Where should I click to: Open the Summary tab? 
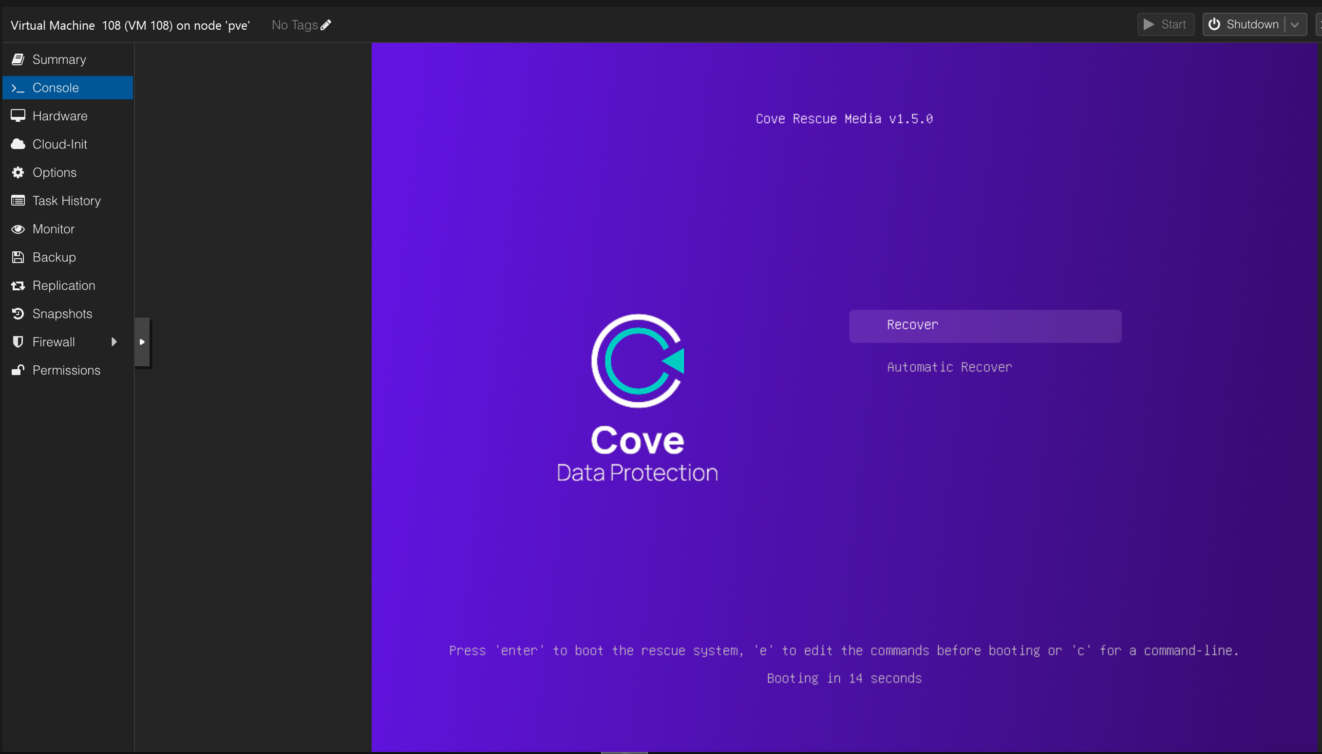click(68, 59)
